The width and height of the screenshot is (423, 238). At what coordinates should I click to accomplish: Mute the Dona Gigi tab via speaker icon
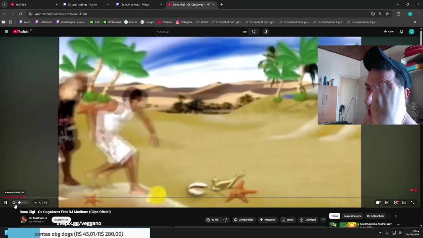tap(208, 5)
